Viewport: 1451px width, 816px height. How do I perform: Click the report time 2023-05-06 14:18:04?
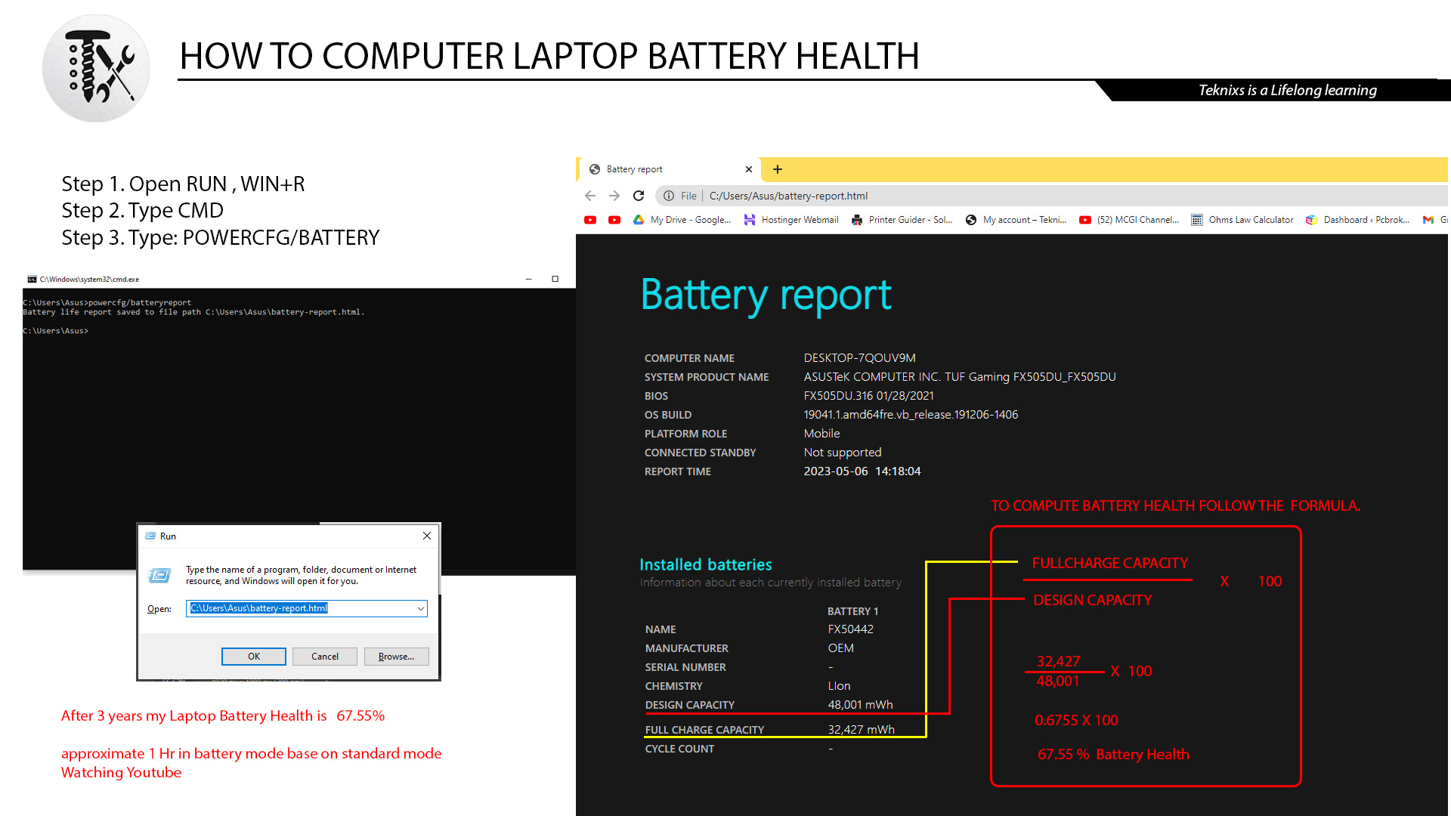(x=862, y=471)
